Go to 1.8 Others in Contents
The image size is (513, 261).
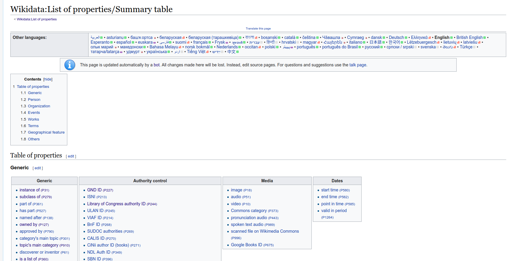pos(34,139)
